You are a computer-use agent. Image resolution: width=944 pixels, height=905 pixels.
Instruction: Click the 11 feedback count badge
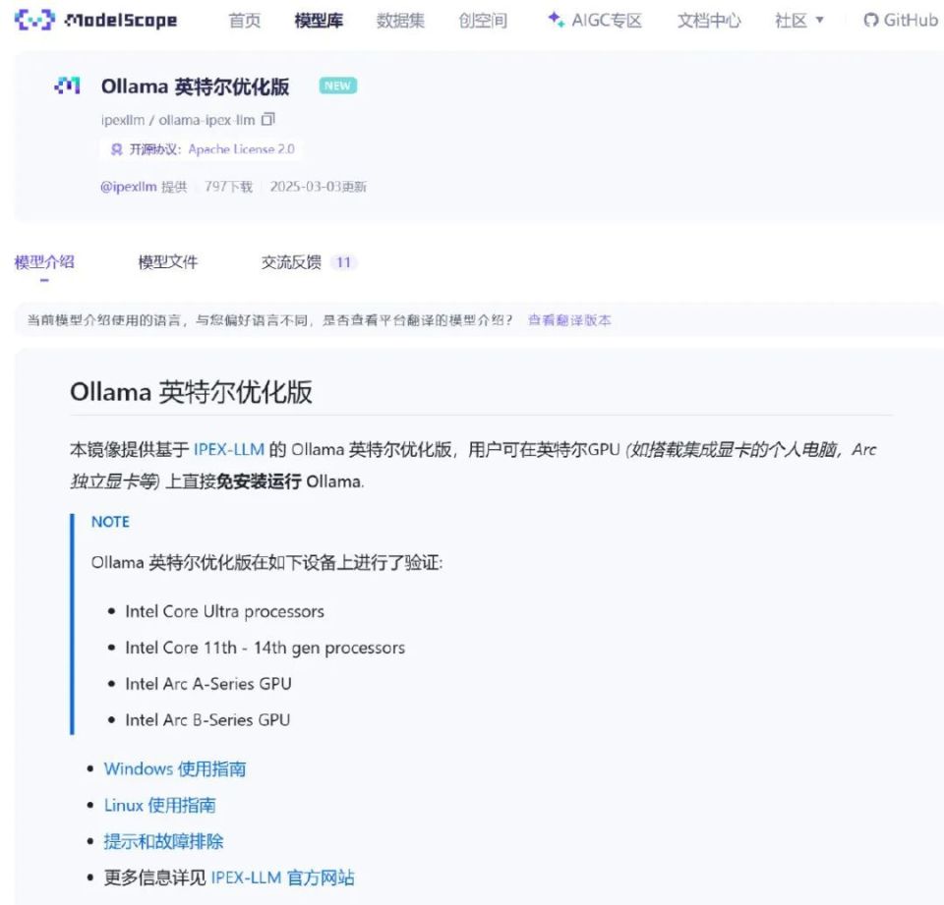click(343, 262)
